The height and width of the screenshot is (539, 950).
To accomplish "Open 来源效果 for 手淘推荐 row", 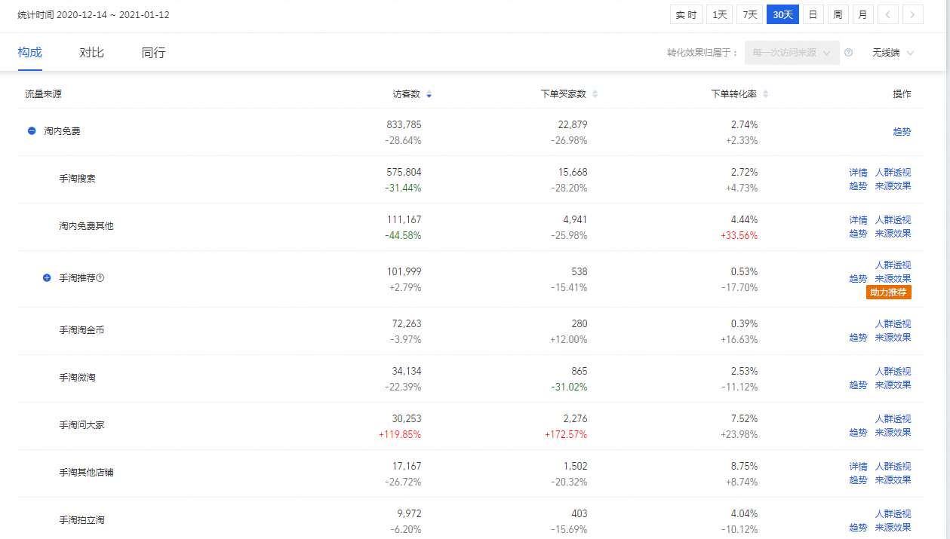I will 893,279.
